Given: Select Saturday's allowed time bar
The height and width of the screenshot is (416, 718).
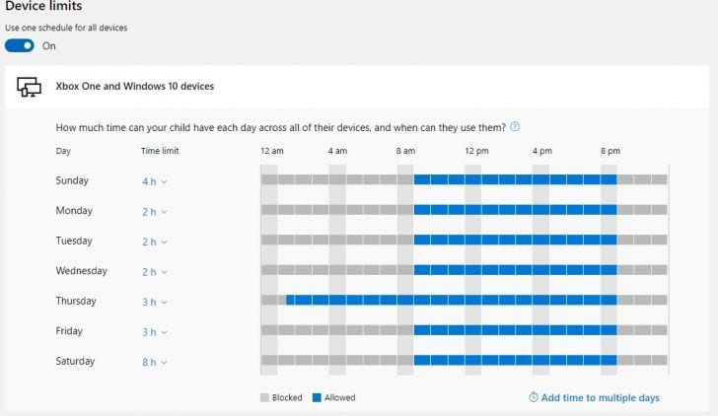Looking at the screenshot, I should (x=515, y=360).
